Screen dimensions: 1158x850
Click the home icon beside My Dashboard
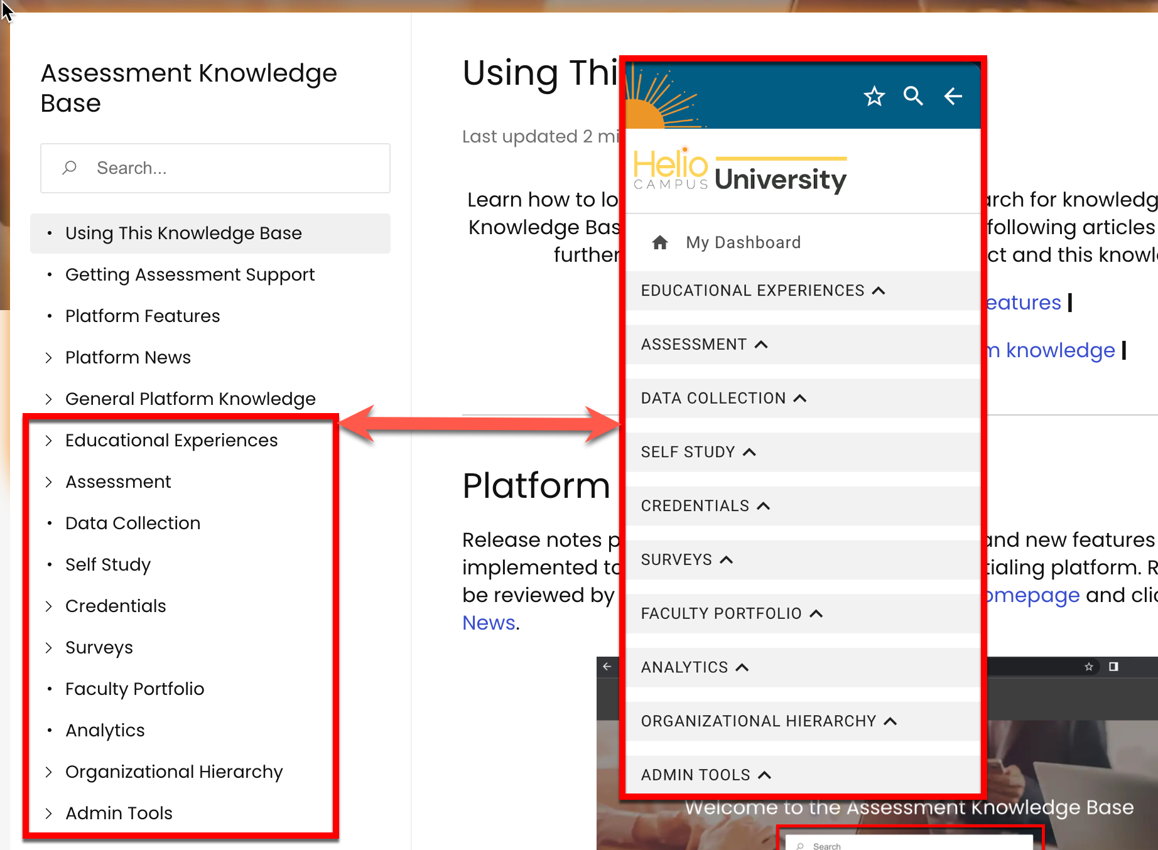(x=659, y=242)
